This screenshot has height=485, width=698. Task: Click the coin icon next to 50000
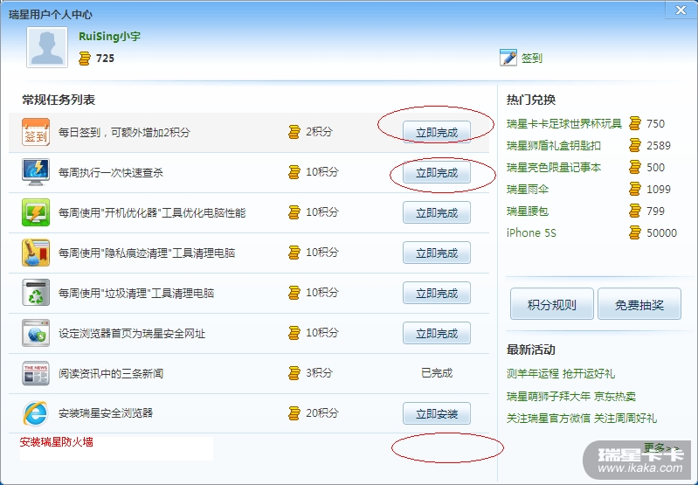pos(635,232)
